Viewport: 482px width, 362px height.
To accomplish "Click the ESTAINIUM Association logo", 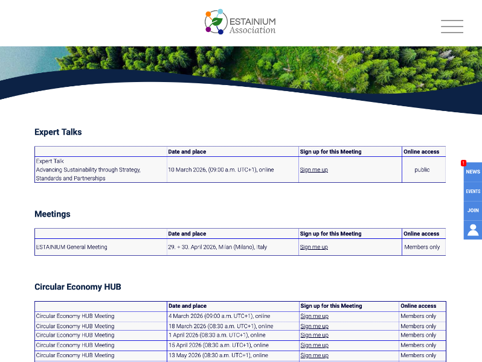I will tap(240, 22).
